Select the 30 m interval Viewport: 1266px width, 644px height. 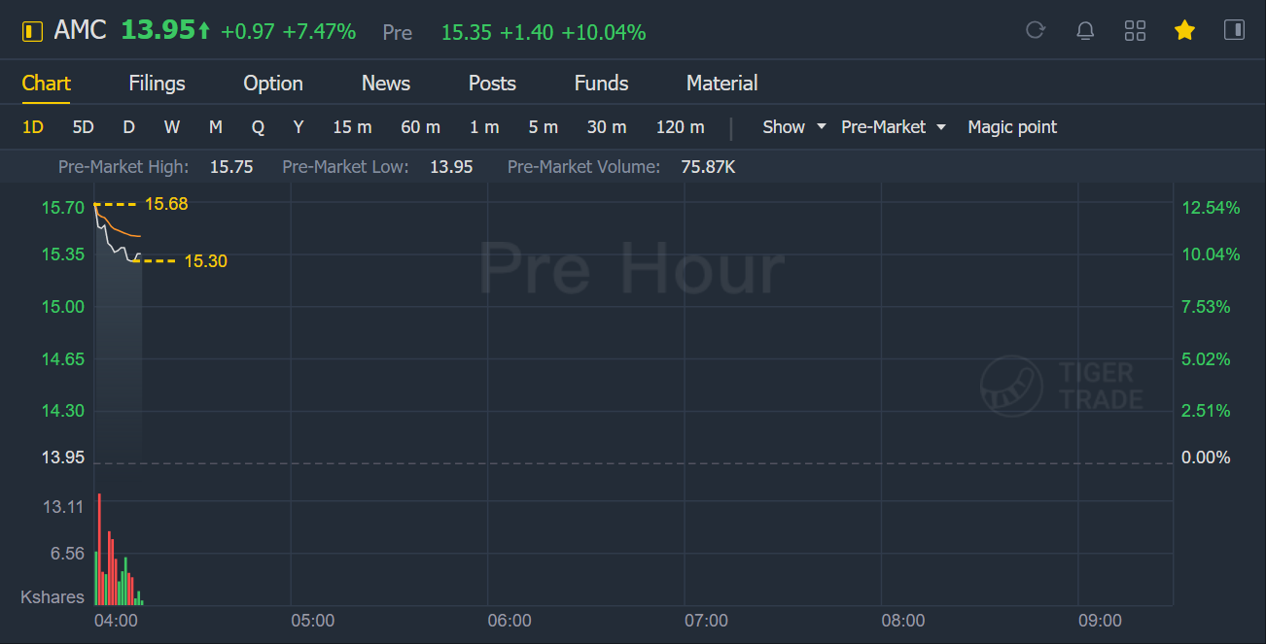[607, 127]
